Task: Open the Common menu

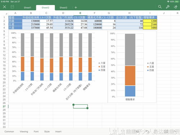Action: tap(9, 131)
